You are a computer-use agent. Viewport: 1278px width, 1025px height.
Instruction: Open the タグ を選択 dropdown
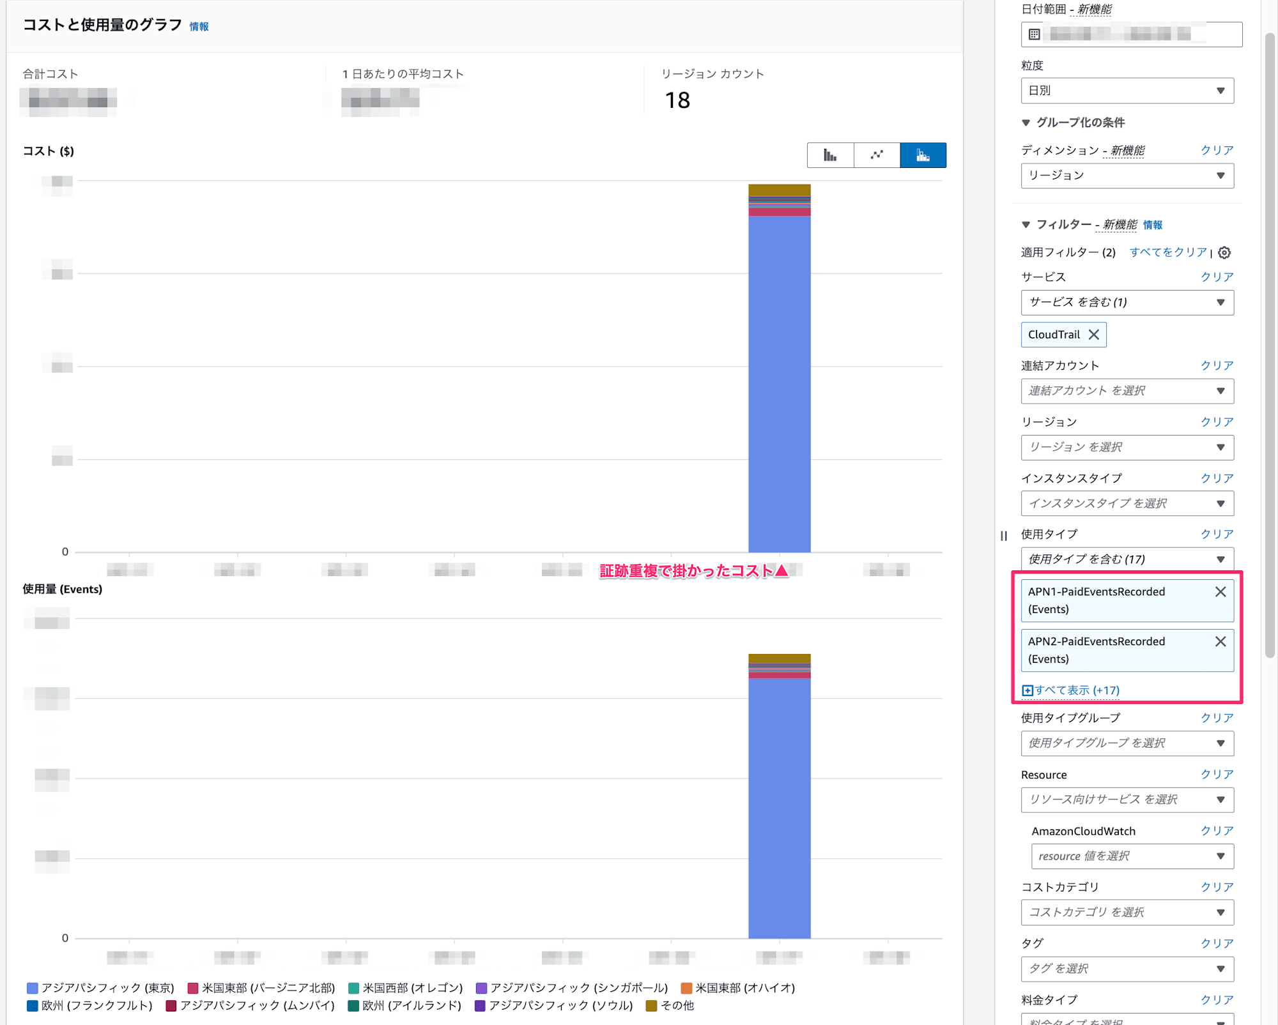point(1127,969)
